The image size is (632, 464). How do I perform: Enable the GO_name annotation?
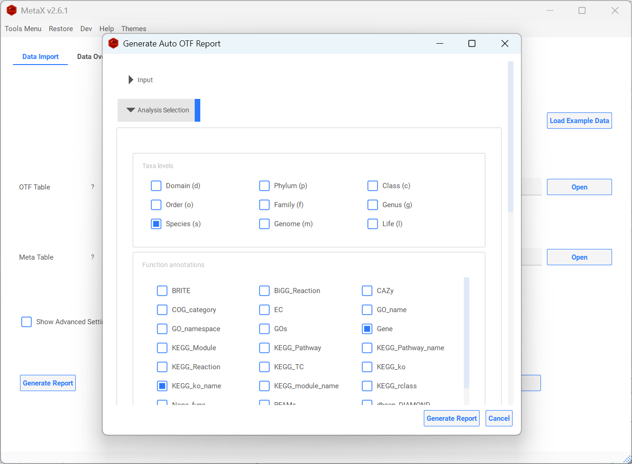(x=367, y=310)
